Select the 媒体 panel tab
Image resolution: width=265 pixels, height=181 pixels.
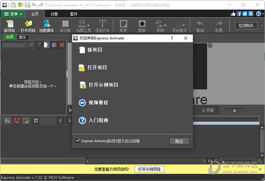pyautogui.click(x=23, y=37)
